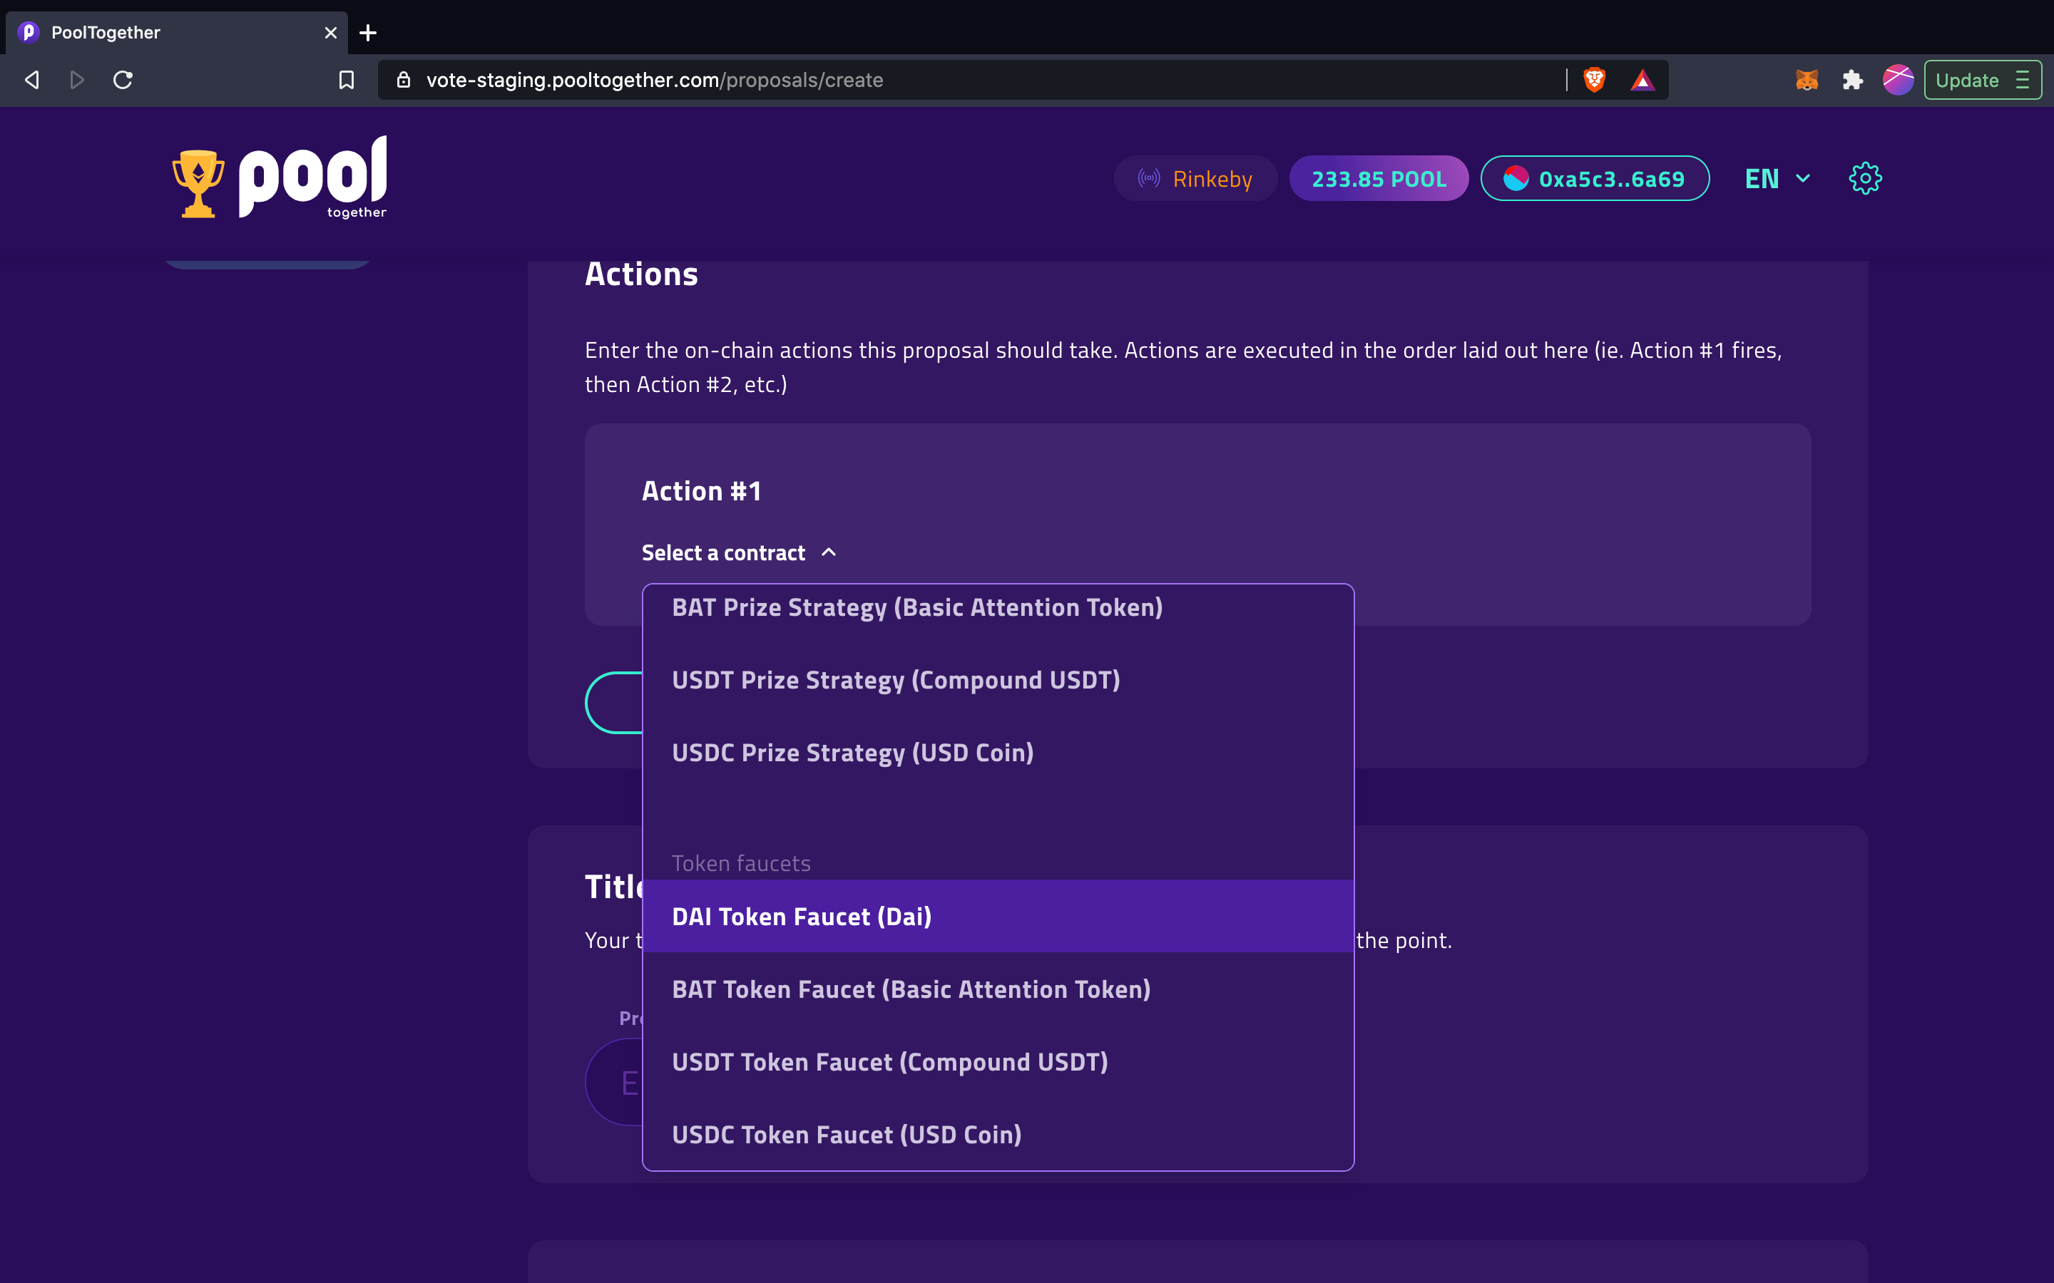Image resolution: width=2054 pixels, height=1283 pixels.
Task: Open a new browser tab
Action: point(367,33)
